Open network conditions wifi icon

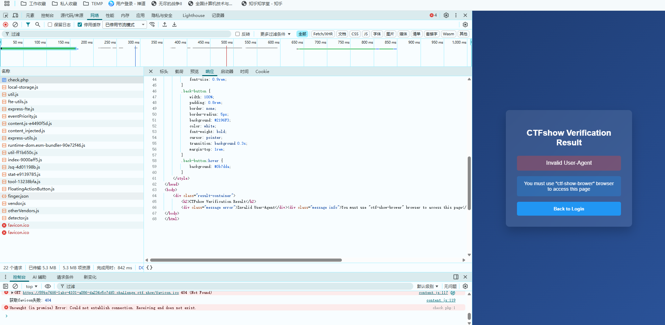[152, 25]
